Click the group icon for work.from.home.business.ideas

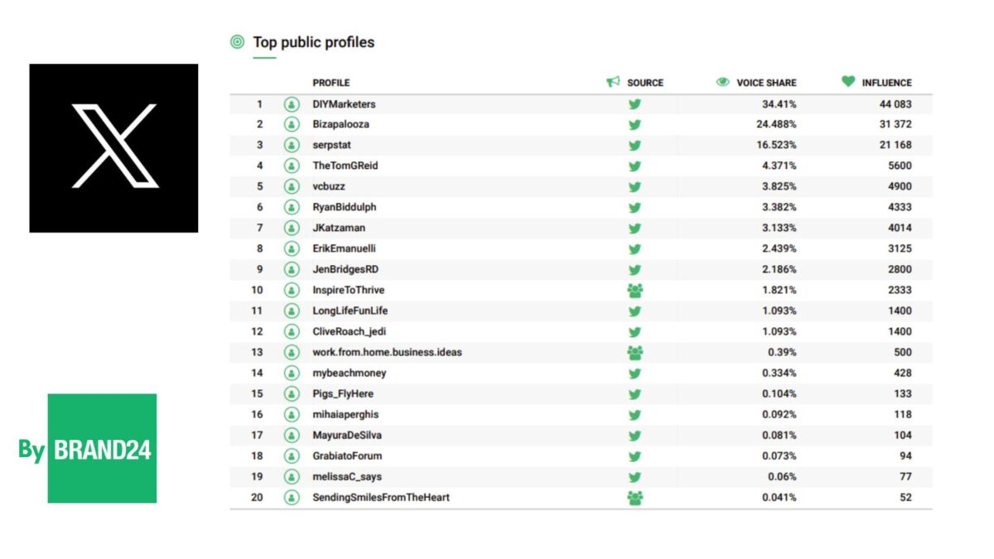[x=635, y=353]
